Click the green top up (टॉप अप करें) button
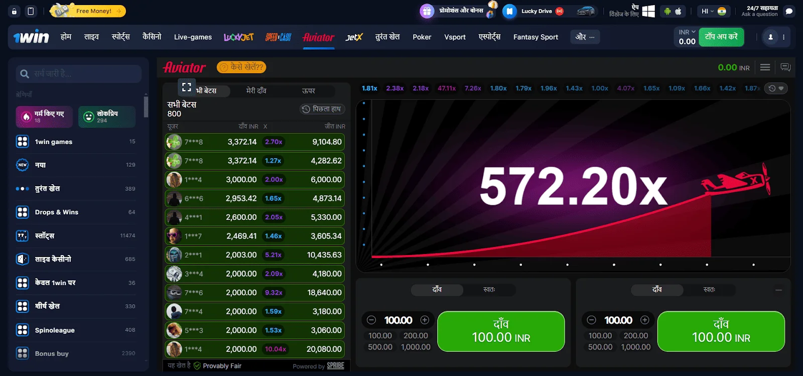 click(x=721, y=37)
